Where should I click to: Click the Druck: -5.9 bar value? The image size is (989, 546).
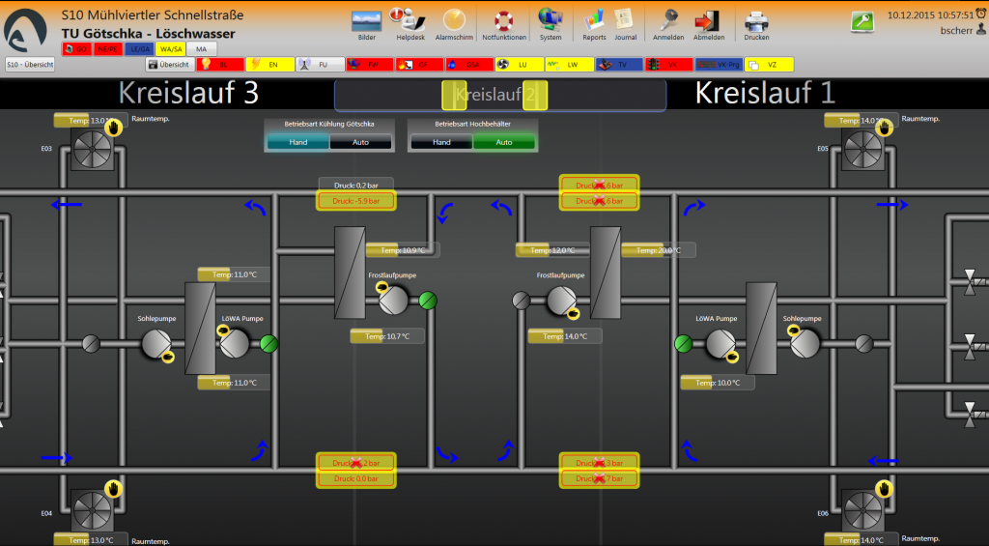point(356,201)
